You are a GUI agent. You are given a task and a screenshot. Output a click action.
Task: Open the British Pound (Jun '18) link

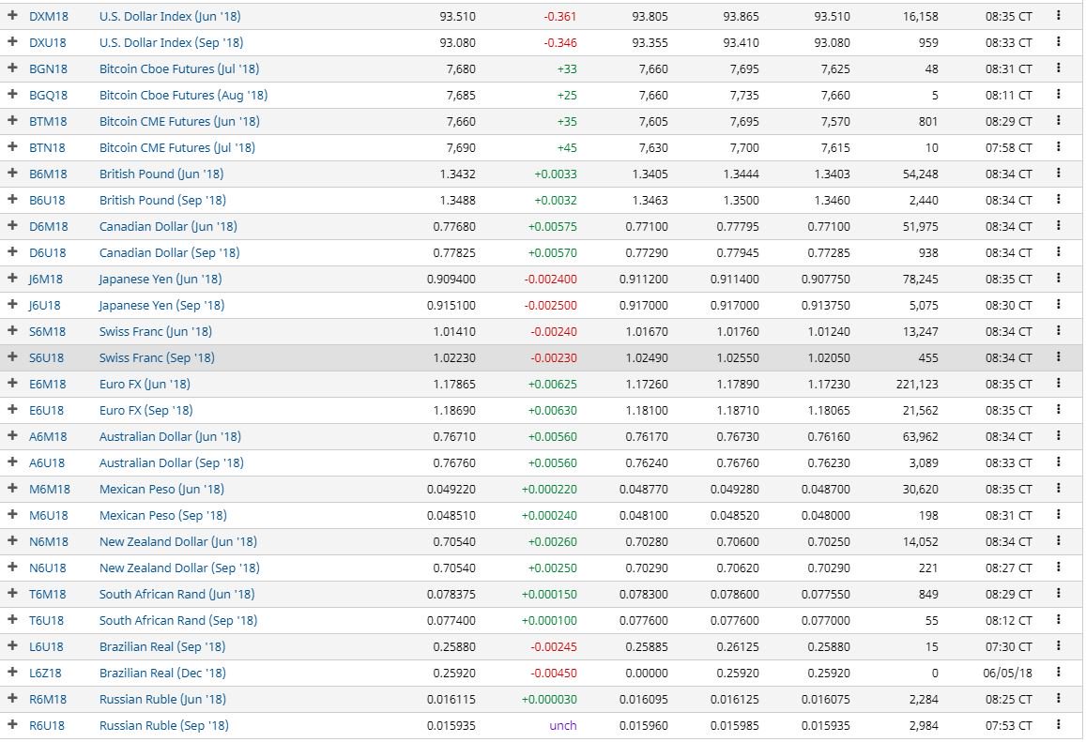click(x=161, y=174)
